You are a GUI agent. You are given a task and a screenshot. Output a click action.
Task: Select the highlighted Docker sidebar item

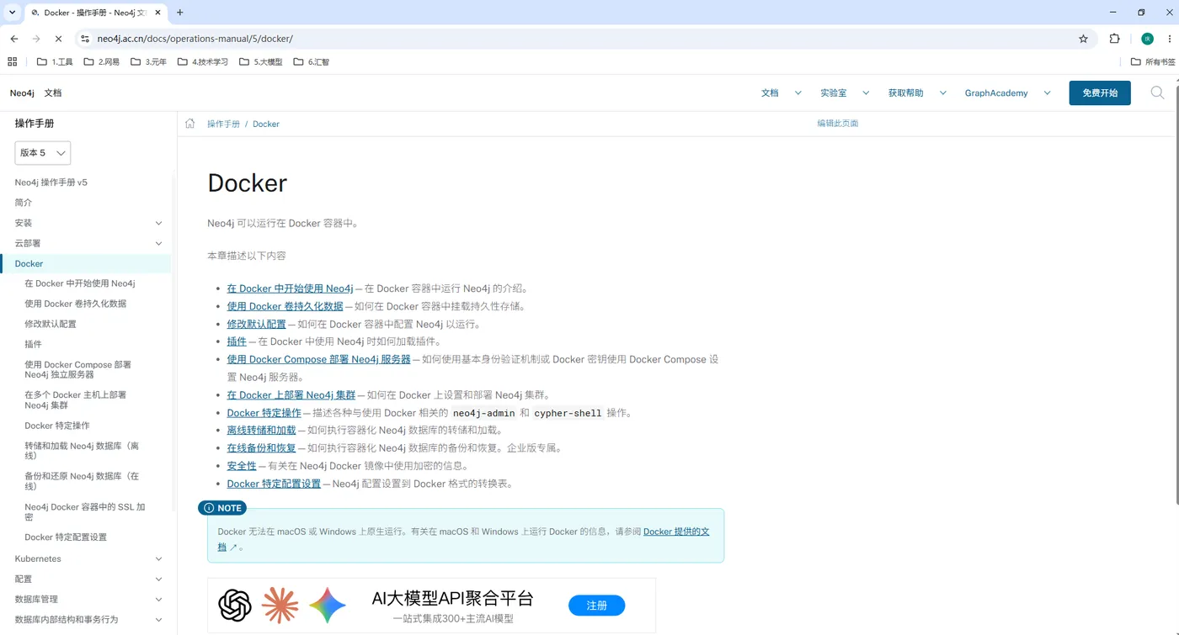(85, 263)
